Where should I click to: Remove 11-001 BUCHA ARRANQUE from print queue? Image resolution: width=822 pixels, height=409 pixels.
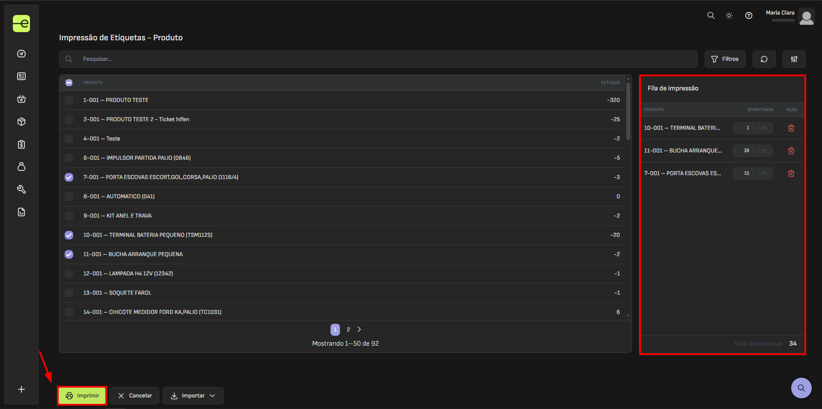tap(791, 151)
